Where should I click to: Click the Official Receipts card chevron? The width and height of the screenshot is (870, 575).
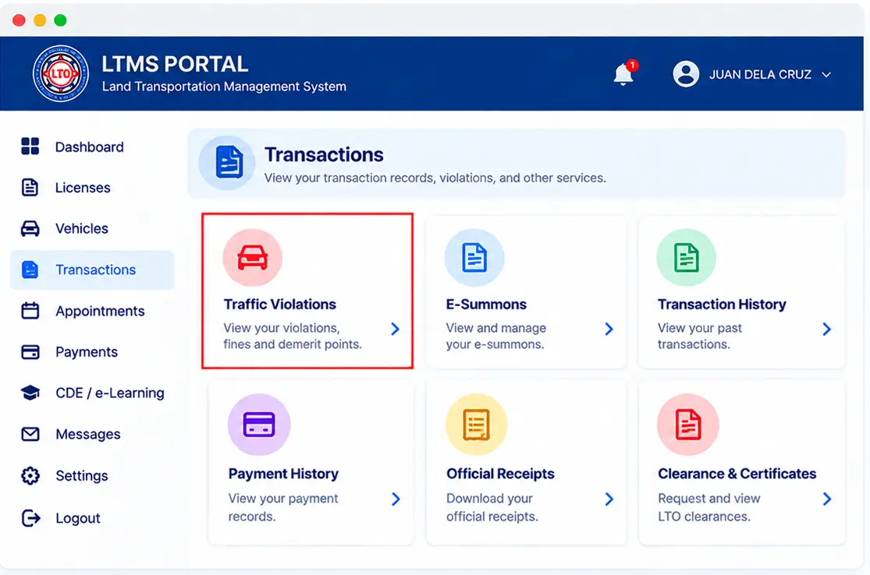(609, 499)
